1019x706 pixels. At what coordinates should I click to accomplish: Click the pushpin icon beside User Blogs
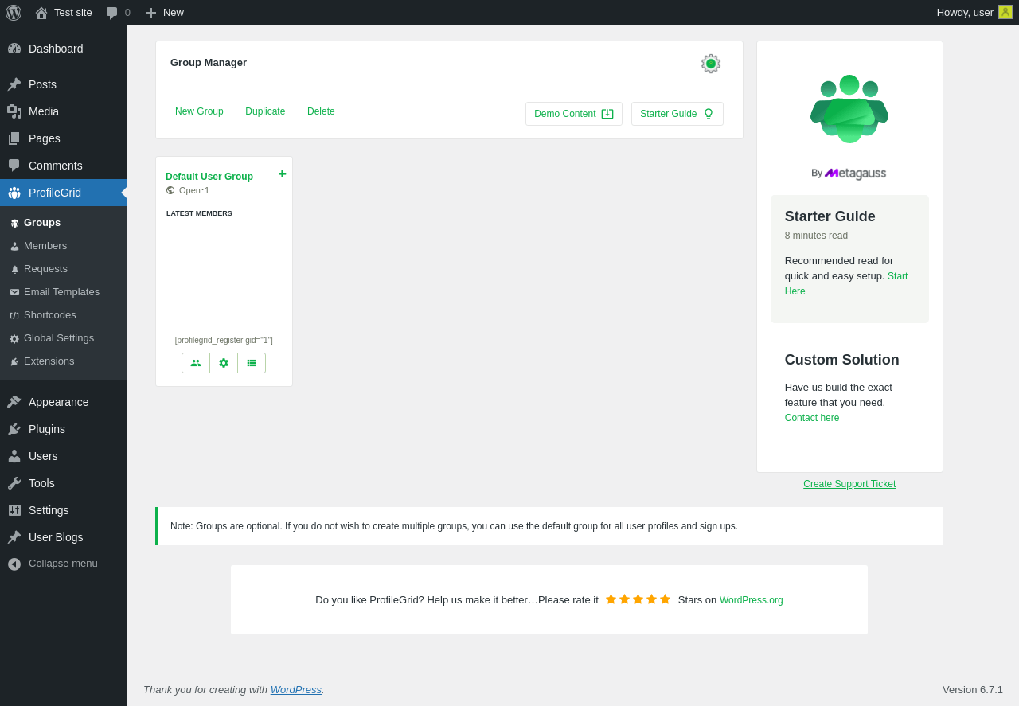coord(14,537)
